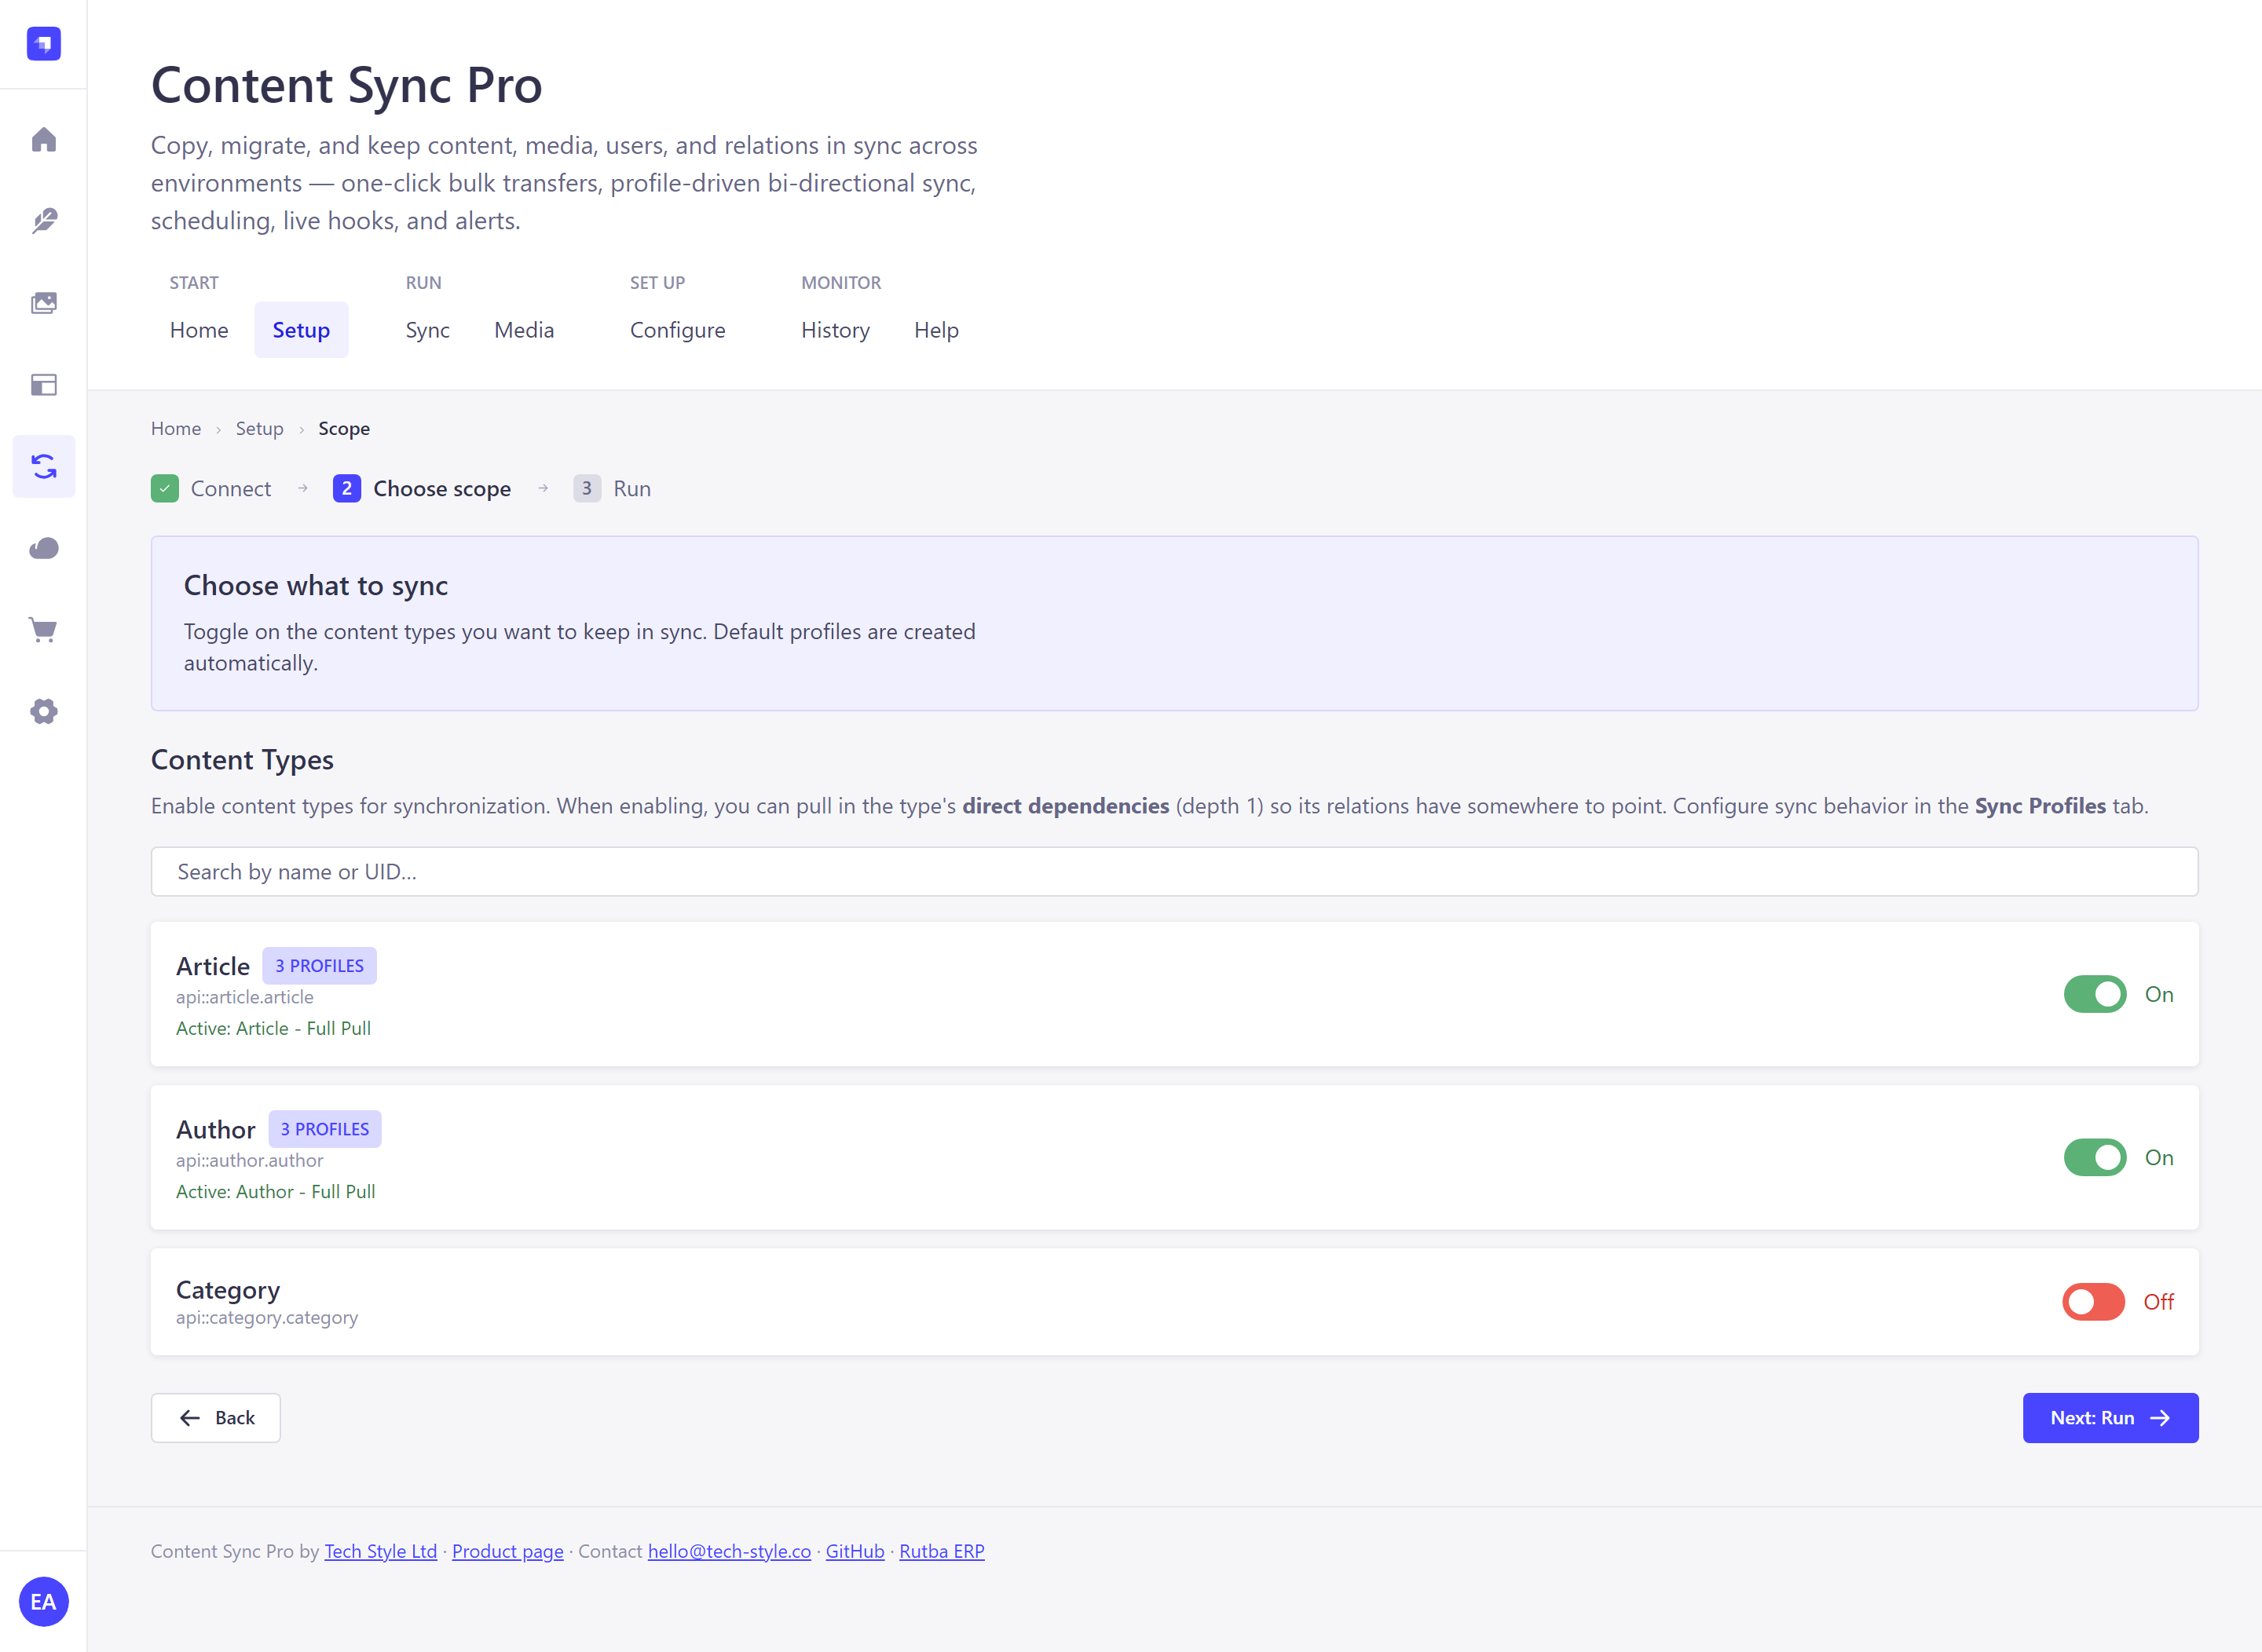Turn off the Article sync toggle
Viewport: 2262px width, 1652px height.
[2095, 994]
